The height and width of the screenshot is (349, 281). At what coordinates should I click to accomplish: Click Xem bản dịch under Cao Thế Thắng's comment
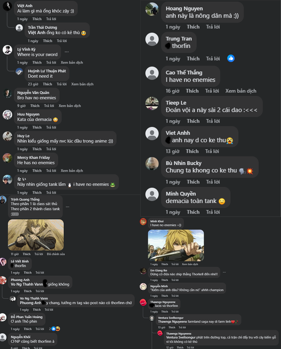[x=241, y=91]
